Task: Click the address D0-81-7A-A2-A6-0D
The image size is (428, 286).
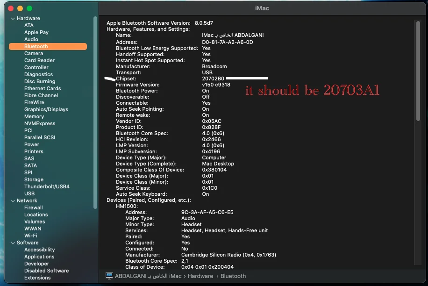Action: 228,43
